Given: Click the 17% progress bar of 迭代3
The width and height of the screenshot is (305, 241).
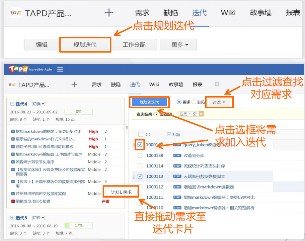Looking at the screenshot, I should [79, 226].
